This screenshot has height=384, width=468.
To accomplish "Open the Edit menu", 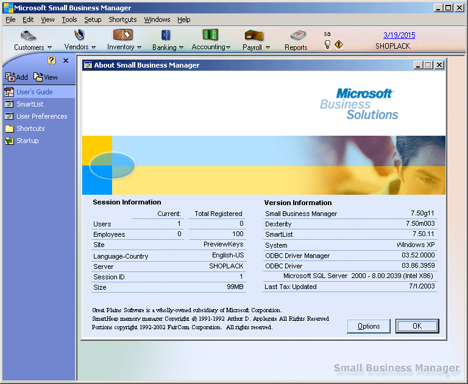I will pyautogui.click(x=28, y=19).
